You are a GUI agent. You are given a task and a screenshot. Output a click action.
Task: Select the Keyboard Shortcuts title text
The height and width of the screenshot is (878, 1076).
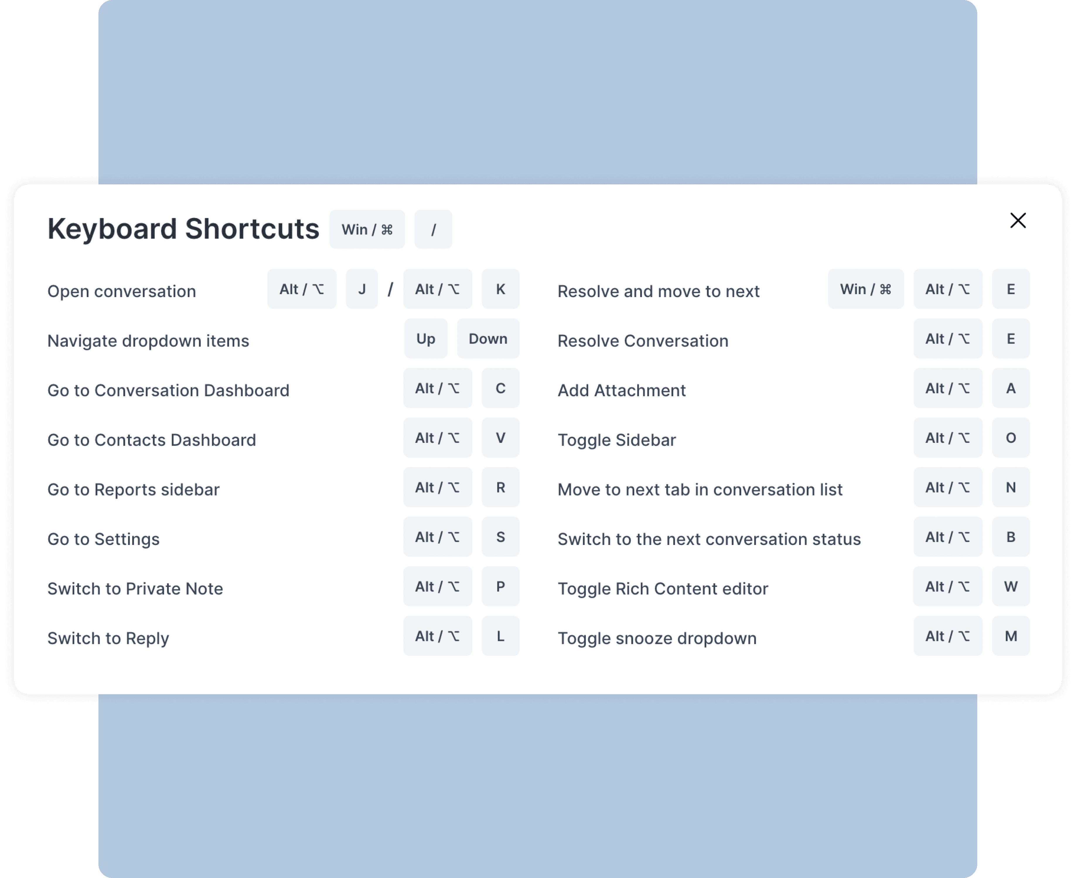pyautogui.click(x=183, y=229)
